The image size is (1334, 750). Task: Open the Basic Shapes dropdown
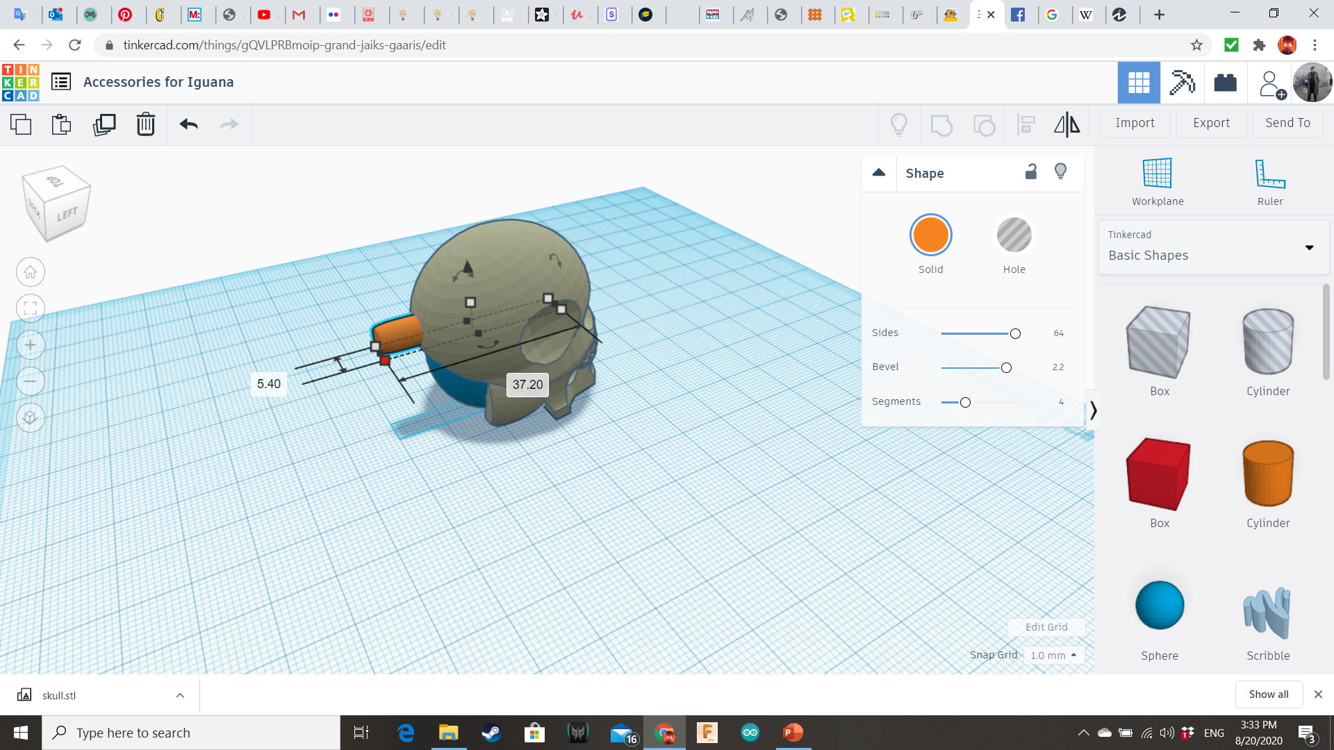(x=1212, y=247)
